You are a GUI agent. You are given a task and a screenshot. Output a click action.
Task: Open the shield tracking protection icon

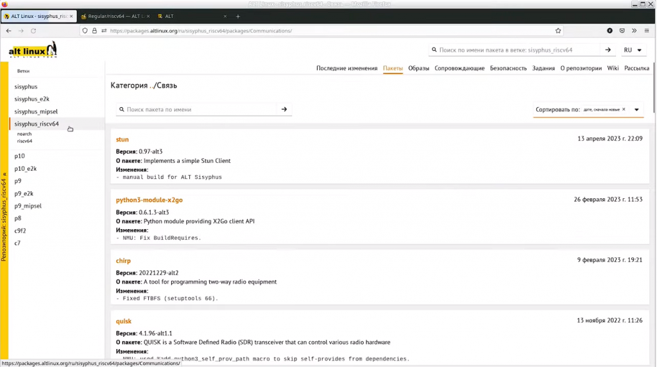[85, 31]
